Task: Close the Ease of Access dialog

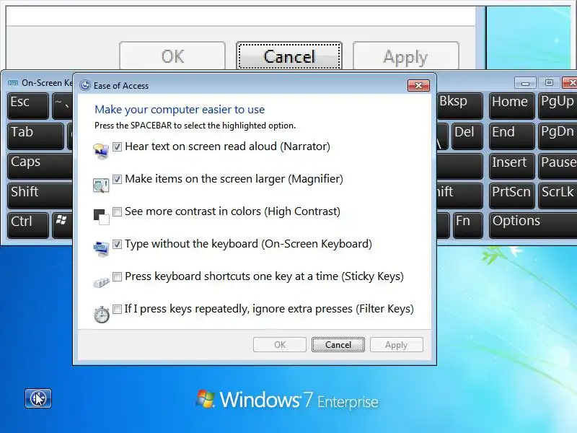Action: [x=419, y=85]
